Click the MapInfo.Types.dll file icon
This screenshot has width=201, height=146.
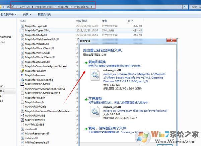pyautogui.click(x=22, y=26)
